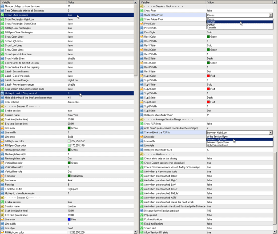Click the string icon beside 'Session name' New York
The image size is (278, 234).
pos(2,115)
